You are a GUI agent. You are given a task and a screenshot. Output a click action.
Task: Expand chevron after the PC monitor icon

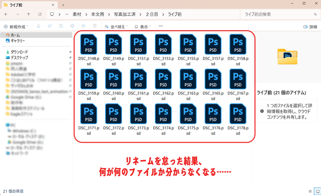pos(59,14)
